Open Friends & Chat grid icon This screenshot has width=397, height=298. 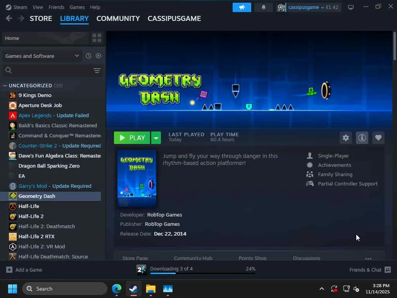[388, 270]
